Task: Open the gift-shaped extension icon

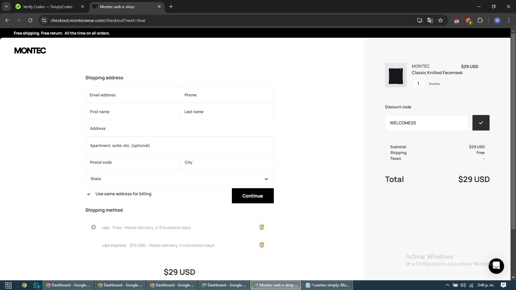Action: tap(456, 21)
